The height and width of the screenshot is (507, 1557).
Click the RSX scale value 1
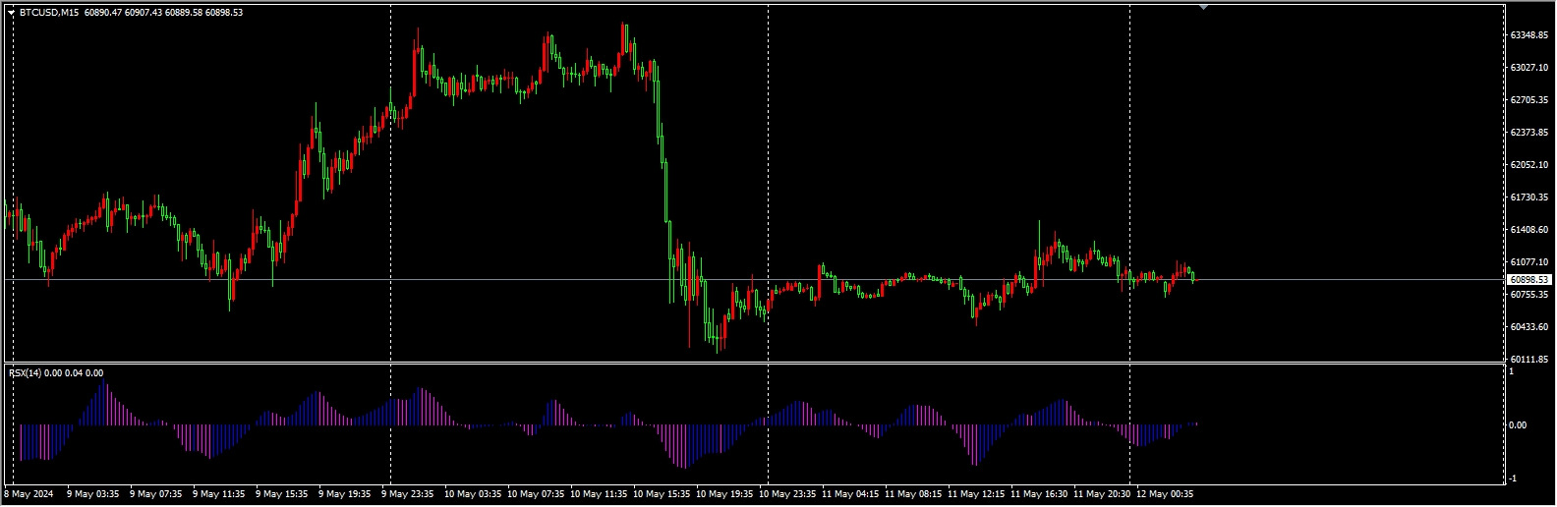(1512, 371)
